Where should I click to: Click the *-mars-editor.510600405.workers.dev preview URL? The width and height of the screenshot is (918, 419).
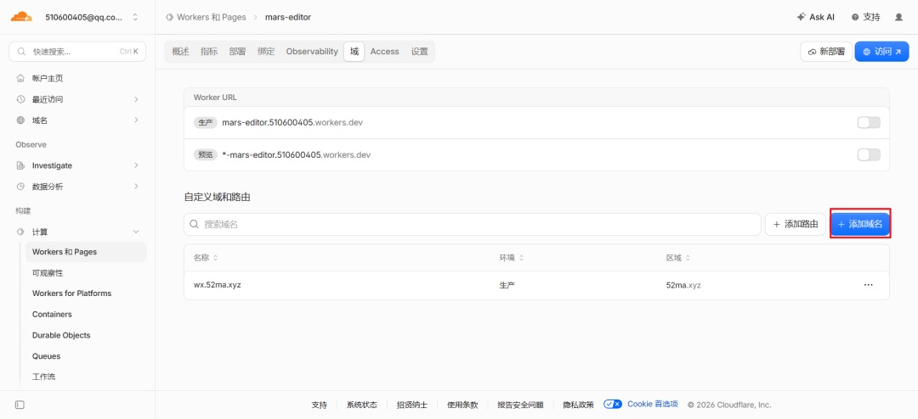(297, 155)
